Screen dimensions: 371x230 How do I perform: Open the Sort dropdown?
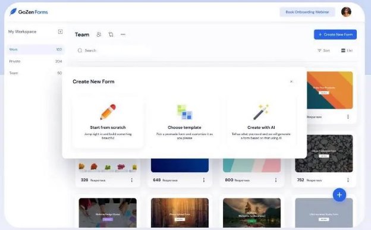coord(323,51)
